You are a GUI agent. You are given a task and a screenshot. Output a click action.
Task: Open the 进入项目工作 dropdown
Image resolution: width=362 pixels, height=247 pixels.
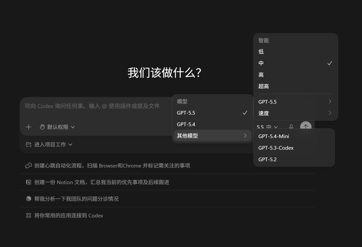pos(49,144)
